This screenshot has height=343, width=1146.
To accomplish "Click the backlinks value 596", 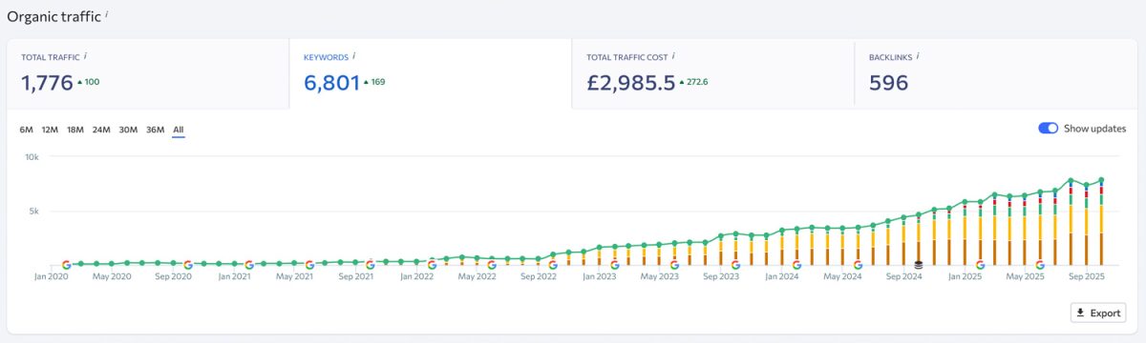I will 888,83.
